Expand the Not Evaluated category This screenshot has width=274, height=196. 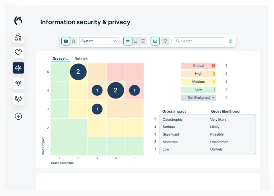pos(198,97)
